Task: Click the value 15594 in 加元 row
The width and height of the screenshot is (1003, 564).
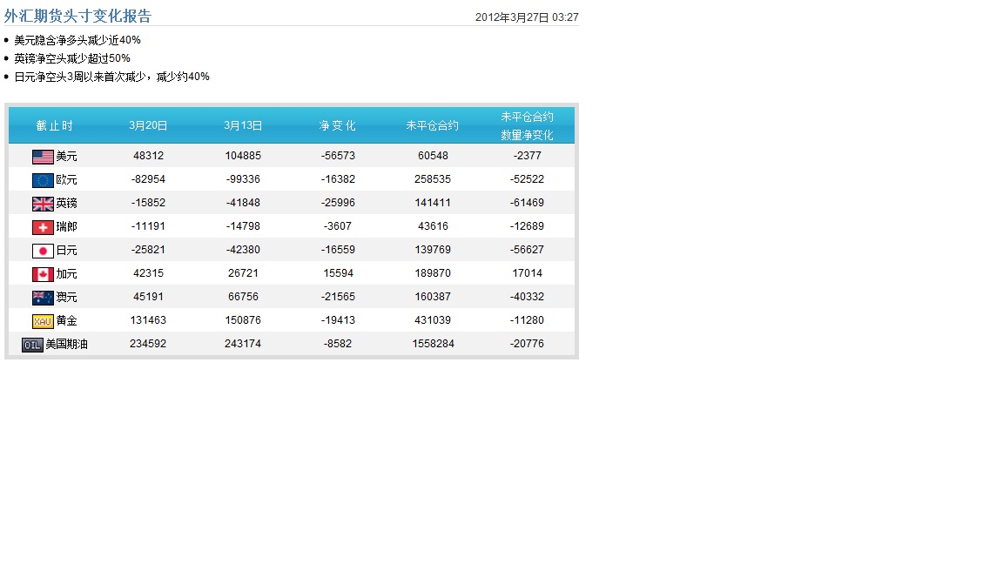Action: (339, 273)
